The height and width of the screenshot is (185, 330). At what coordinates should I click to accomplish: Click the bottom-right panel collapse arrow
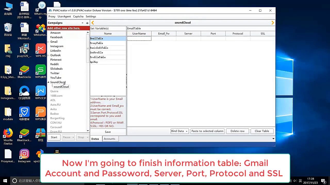tap(273, 139)
